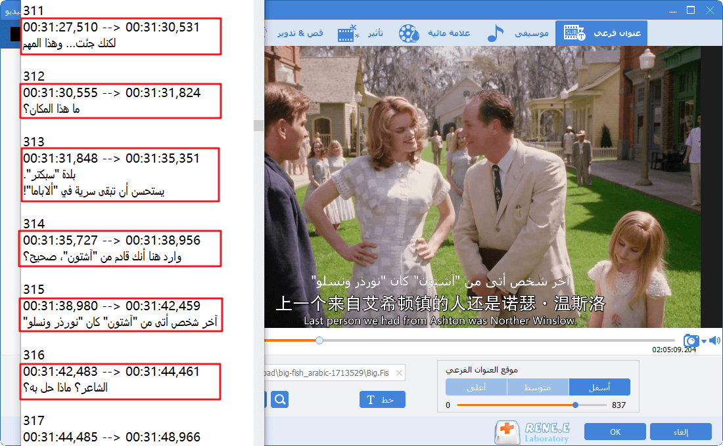The width and height of the screenshot is (723, 446).
Task: Select subtitle timing 00:31:27,510 --> 00:31:30,531
Action: tap(111, 27)
